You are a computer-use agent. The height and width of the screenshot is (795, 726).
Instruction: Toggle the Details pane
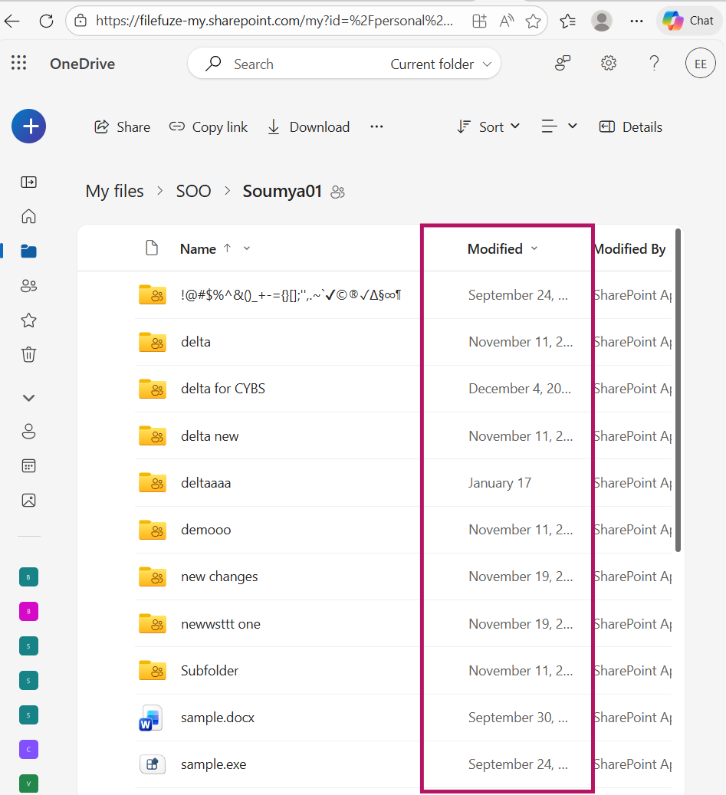[630, 126]
